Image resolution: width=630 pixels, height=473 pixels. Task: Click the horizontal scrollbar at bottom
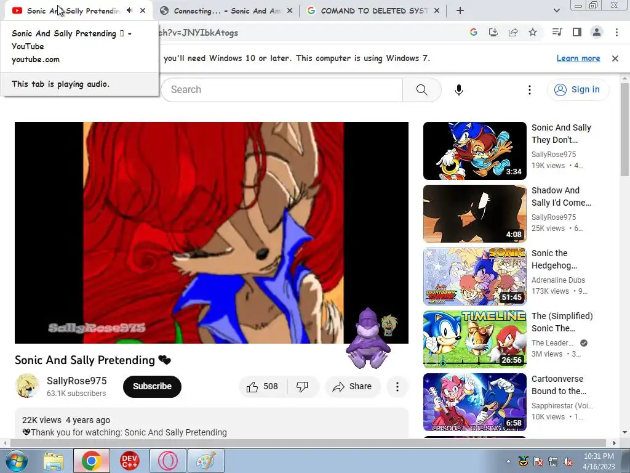point(308,443)
